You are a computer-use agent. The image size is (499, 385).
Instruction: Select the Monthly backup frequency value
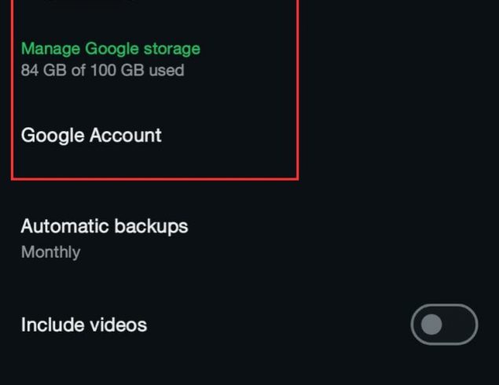[x=50, y=253]
